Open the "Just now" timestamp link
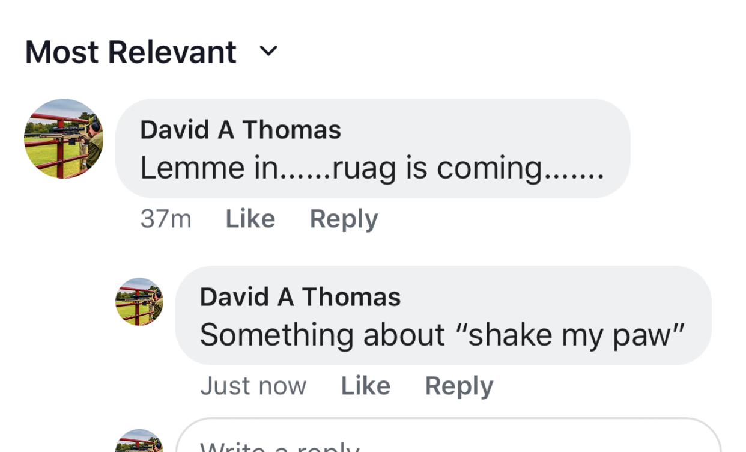Screen dimensions: 746x452 pos(253,386)
